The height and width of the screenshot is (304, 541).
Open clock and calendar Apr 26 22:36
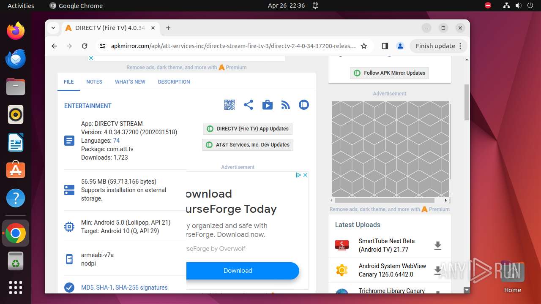[x=286, y=5]
